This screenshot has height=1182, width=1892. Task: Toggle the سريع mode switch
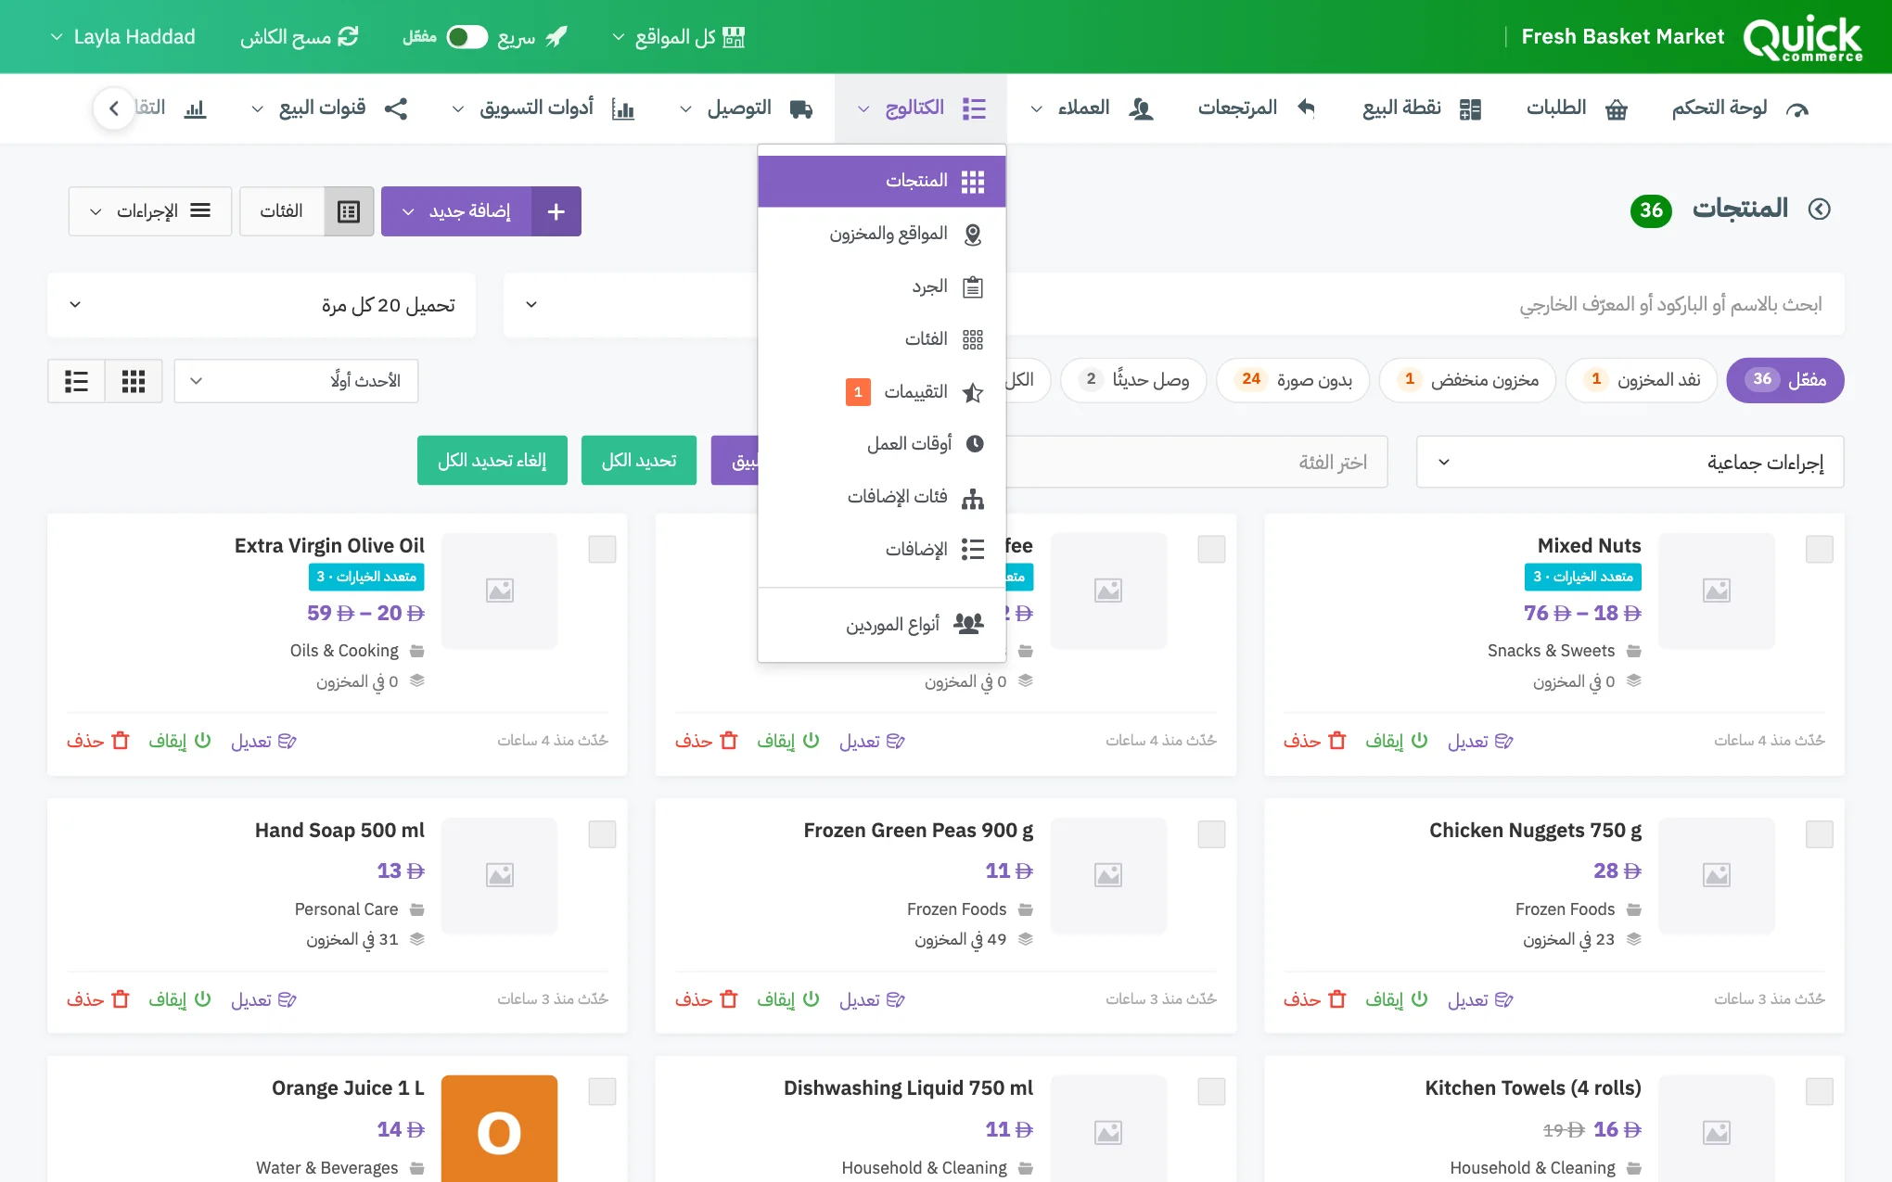(x=467, y=37)
